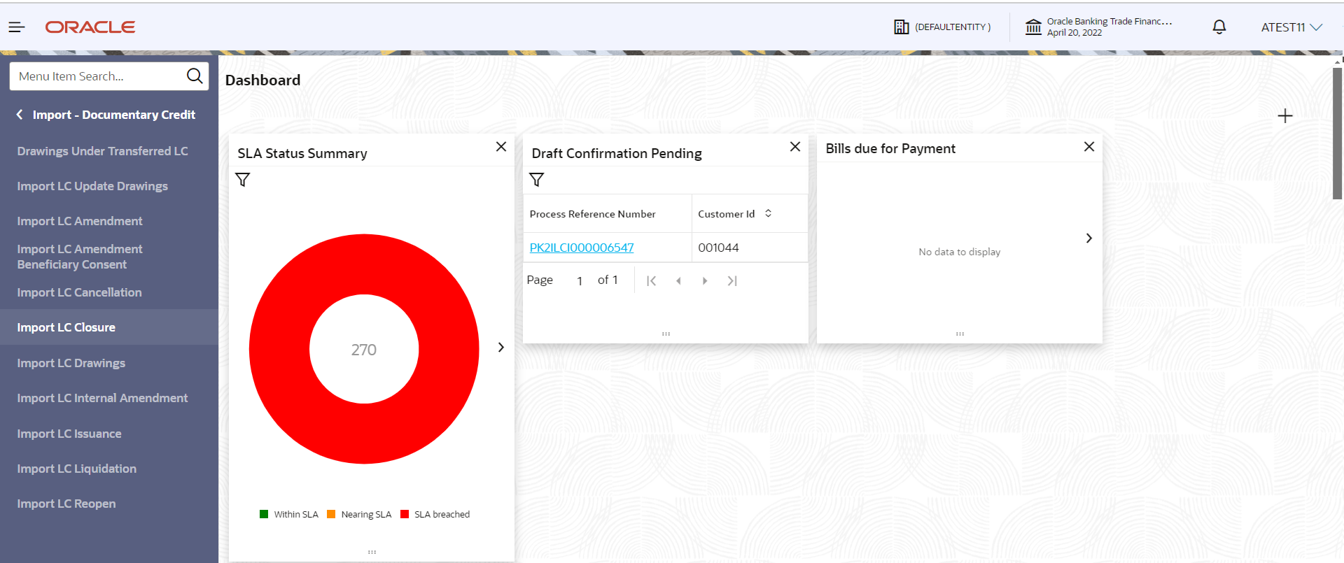Close the Bills due for Payment widget

[1089, 147]
